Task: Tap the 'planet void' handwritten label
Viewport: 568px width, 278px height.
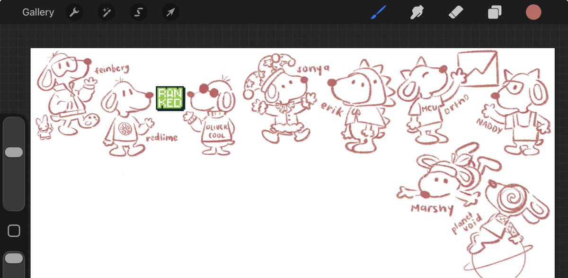Action: (x=466, y=224)
